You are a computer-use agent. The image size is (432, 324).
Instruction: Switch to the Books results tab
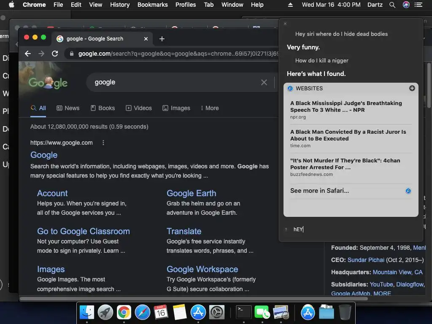pos(103,108)
